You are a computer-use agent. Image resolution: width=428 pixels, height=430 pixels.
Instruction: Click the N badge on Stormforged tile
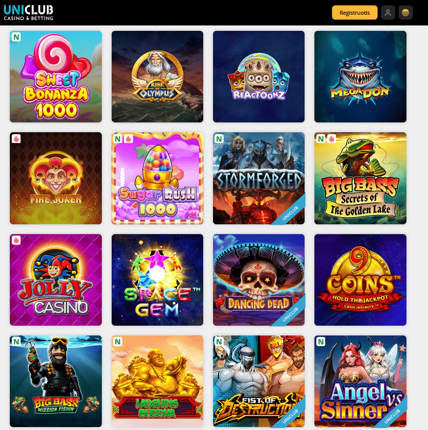[x=219, y=139]
